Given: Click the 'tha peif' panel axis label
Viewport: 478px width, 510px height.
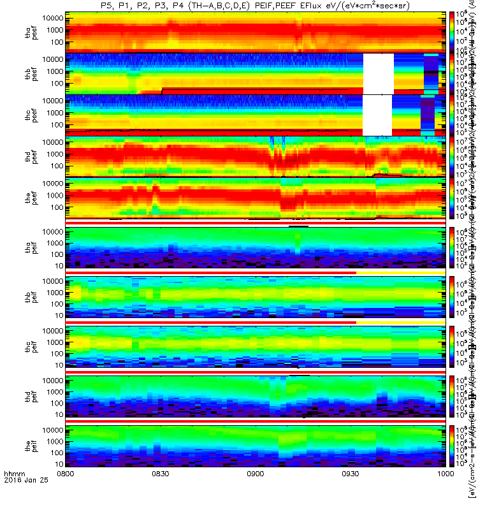Looking at the screenshot, I should click(x=31, y=247).
